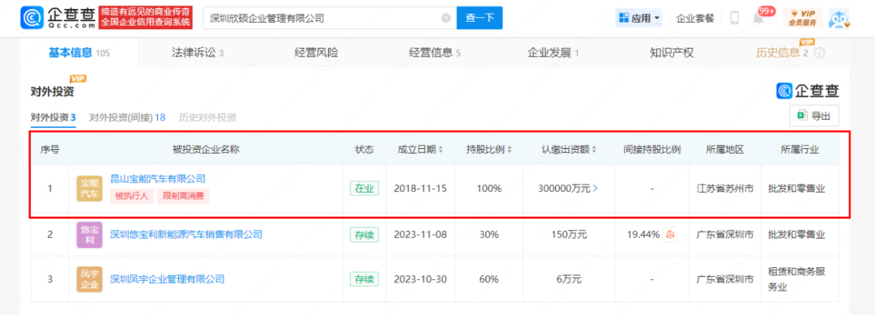This screenshot has width=875, height=315.
Task: Click the date 2018-11-15
Action: tap(420, 189)
